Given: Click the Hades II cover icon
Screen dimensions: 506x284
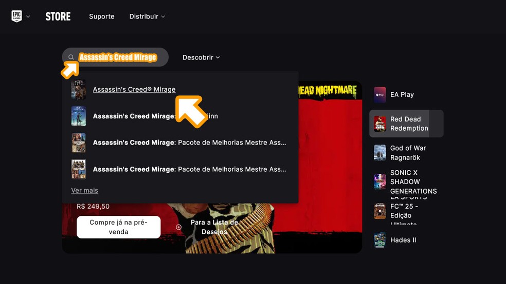Looking at the screenshot, I should coord(380,240).
